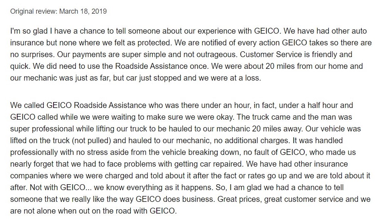Click the words 'super professional'

[42, 129]
